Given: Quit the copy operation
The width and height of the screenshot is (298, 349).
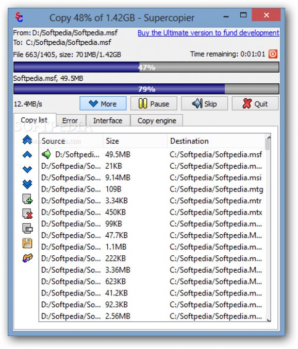Looking at the screenshot, I should 255,103.
